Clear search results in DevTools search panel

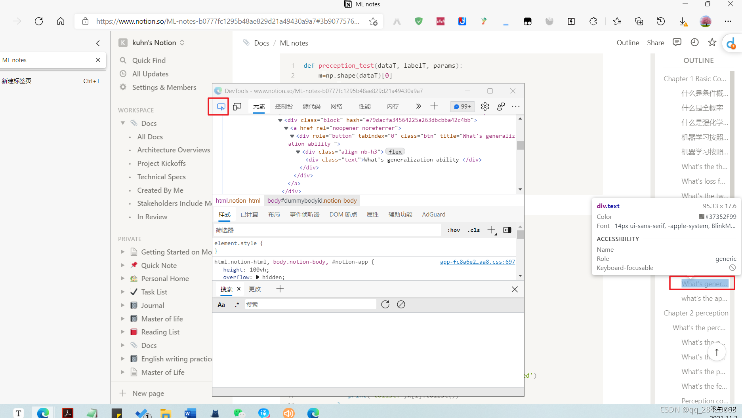point(401,304)
